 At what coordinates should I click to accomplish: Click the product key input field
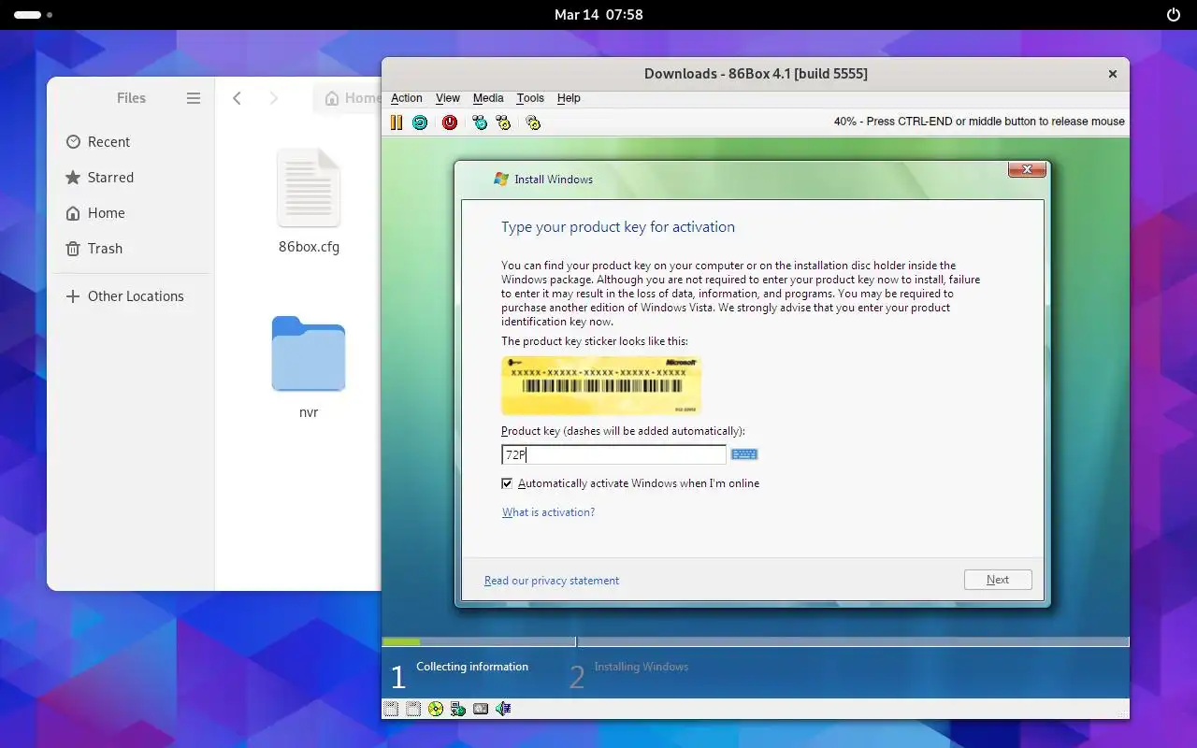(x=613, y=454)
